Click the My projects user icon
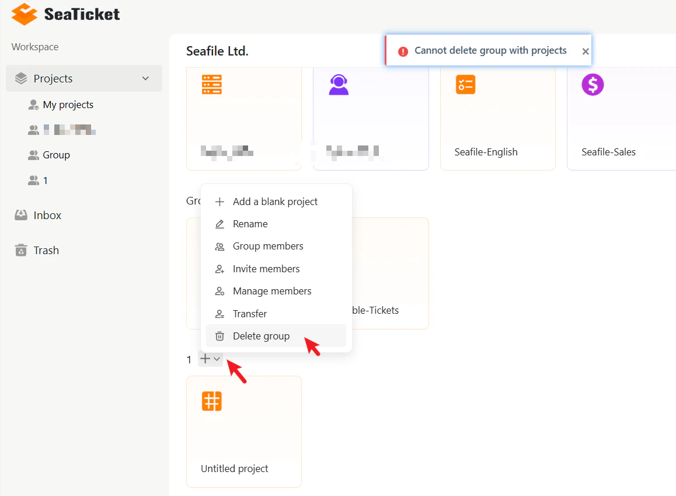This screenshot has width=676, height=496. click(x=33, y=105)
